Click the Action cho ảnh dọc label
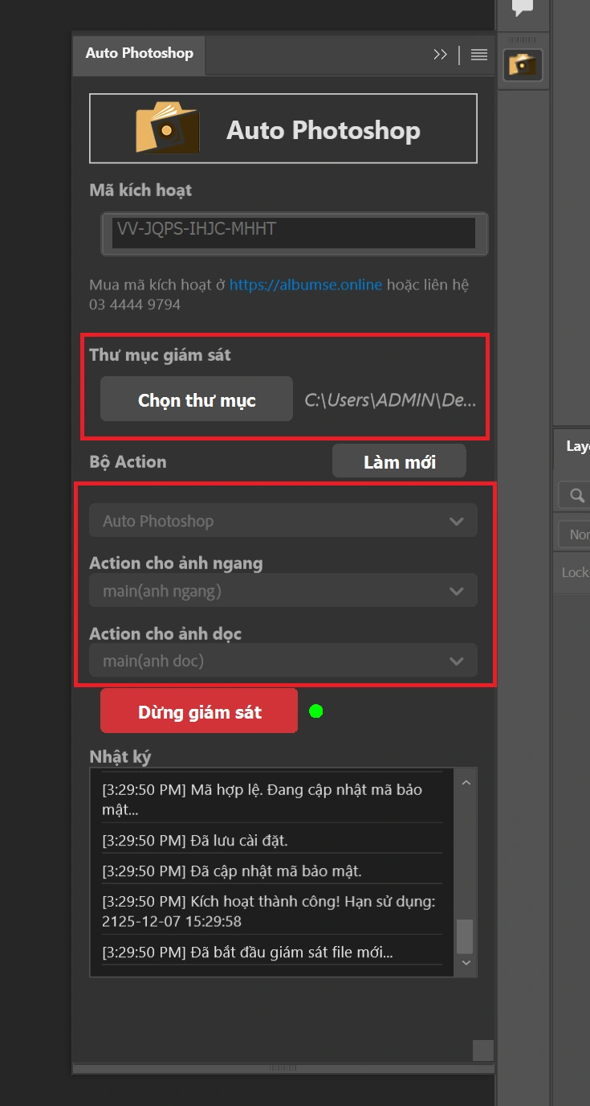 pos(165,633)
